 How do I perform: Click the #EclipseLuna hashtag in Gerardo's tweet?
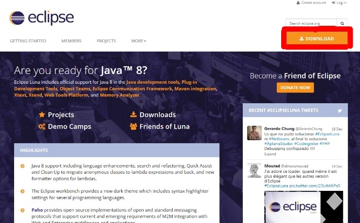[327, 134]
